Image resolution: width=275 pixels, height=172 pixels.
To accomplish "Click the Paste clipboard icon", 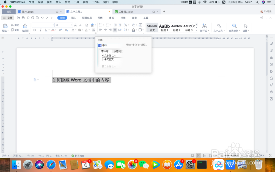I will click(5, 26).
